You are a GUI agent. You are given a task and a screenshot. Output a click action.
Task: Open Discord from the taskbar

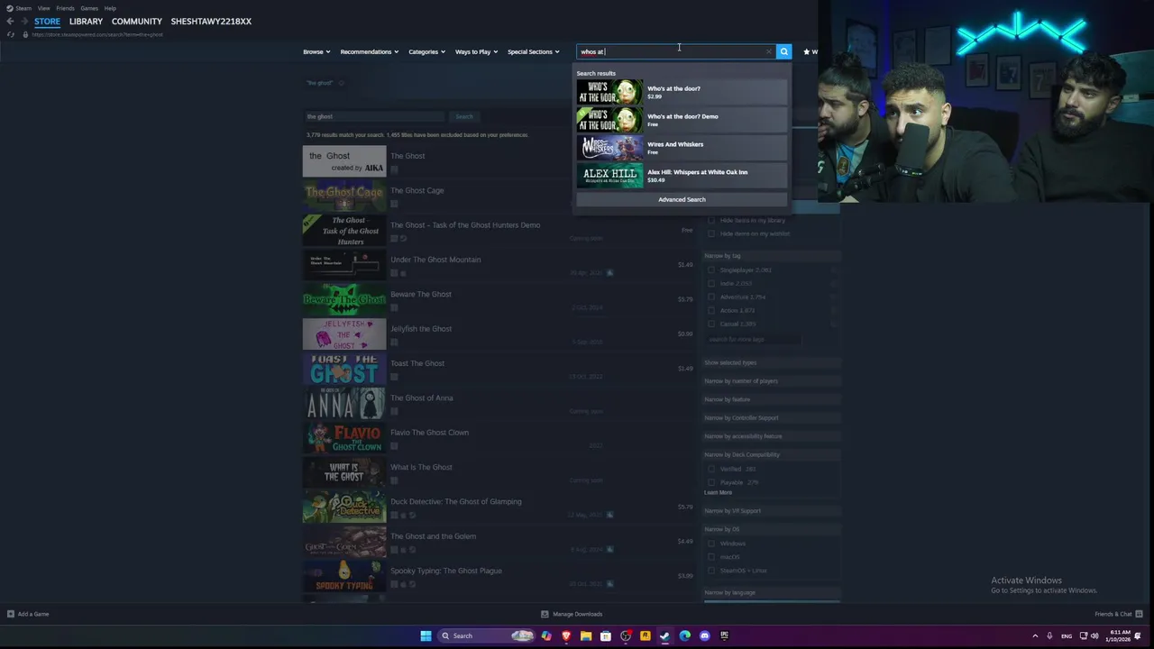705,635
